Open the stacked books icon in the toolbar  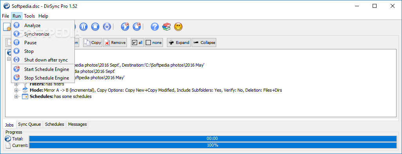(x=167, y=27)
